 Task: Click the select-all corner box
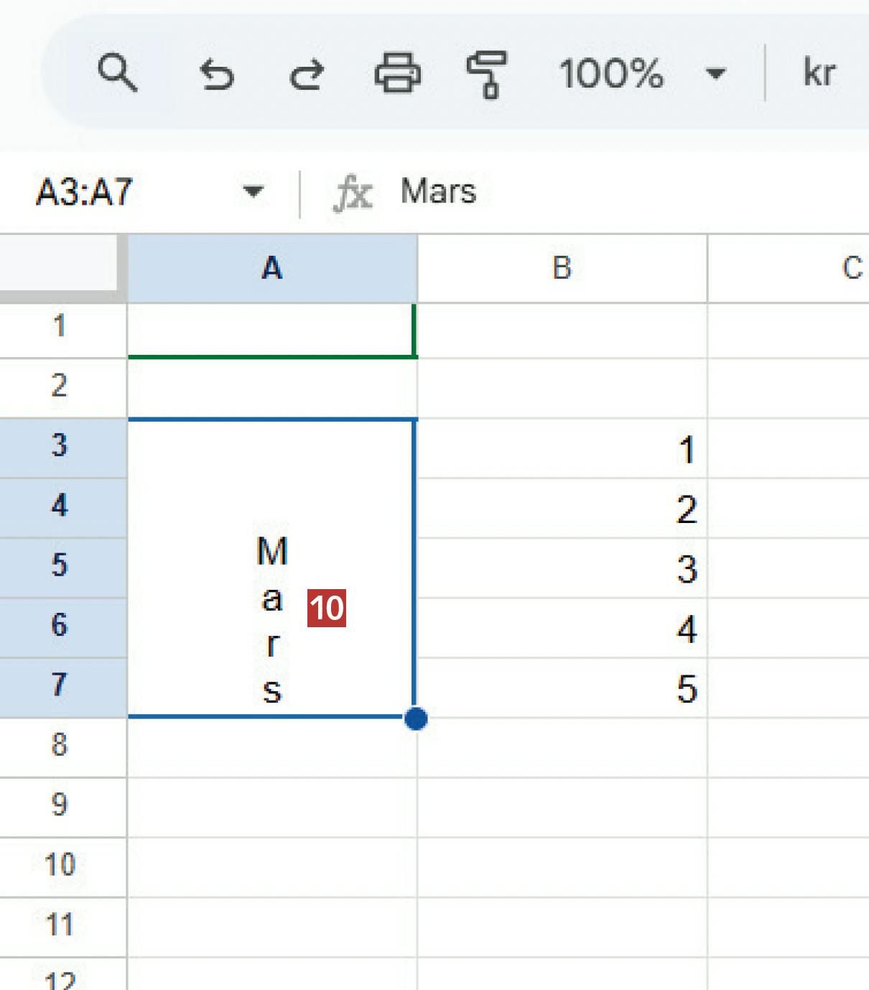tap(60, 266)
